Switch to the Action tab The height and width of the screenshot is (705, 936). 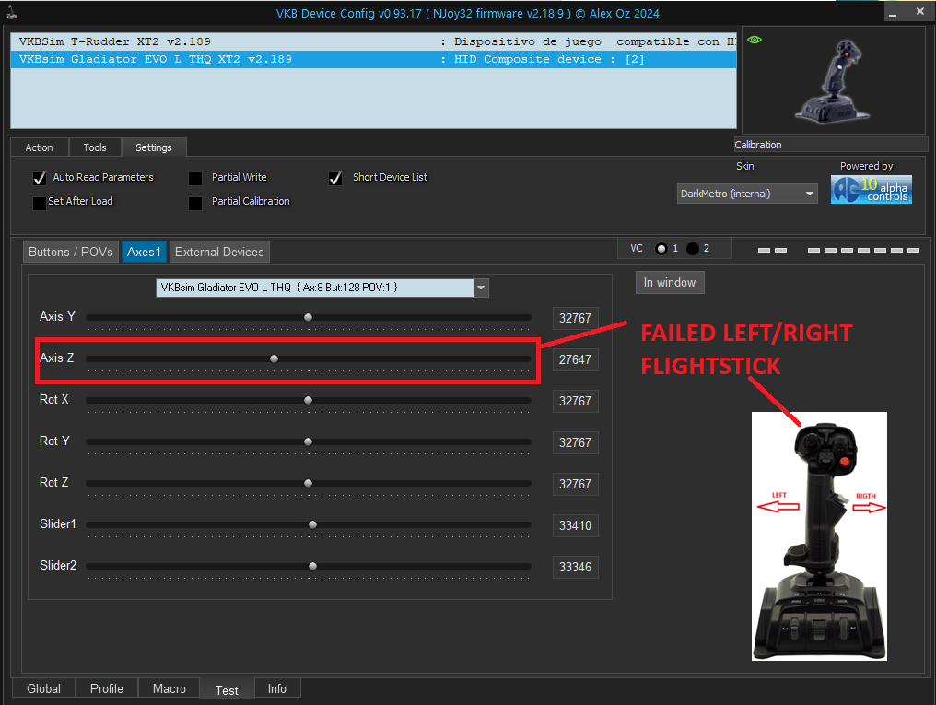click(x=40, y=147)
